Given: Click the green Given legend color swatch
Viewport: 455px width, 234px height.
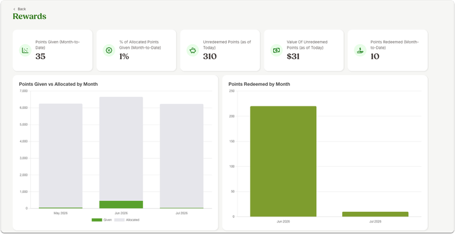Looking at the screenshot, I should pos(96,220).
